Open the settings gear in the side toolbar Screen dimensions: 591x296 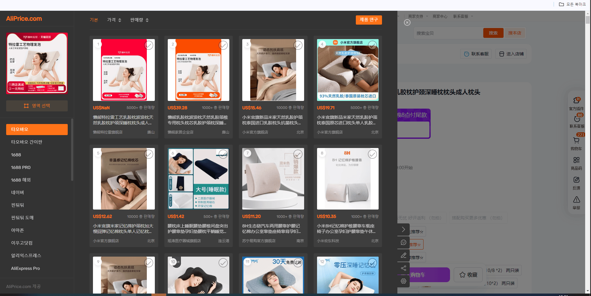pos(403,281)
